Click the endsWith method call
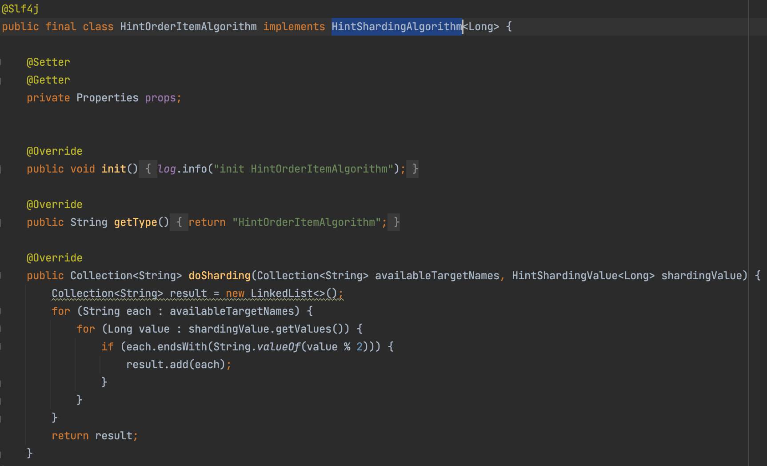The width and height of the screenshot is (767, 466). pos(182,347)
